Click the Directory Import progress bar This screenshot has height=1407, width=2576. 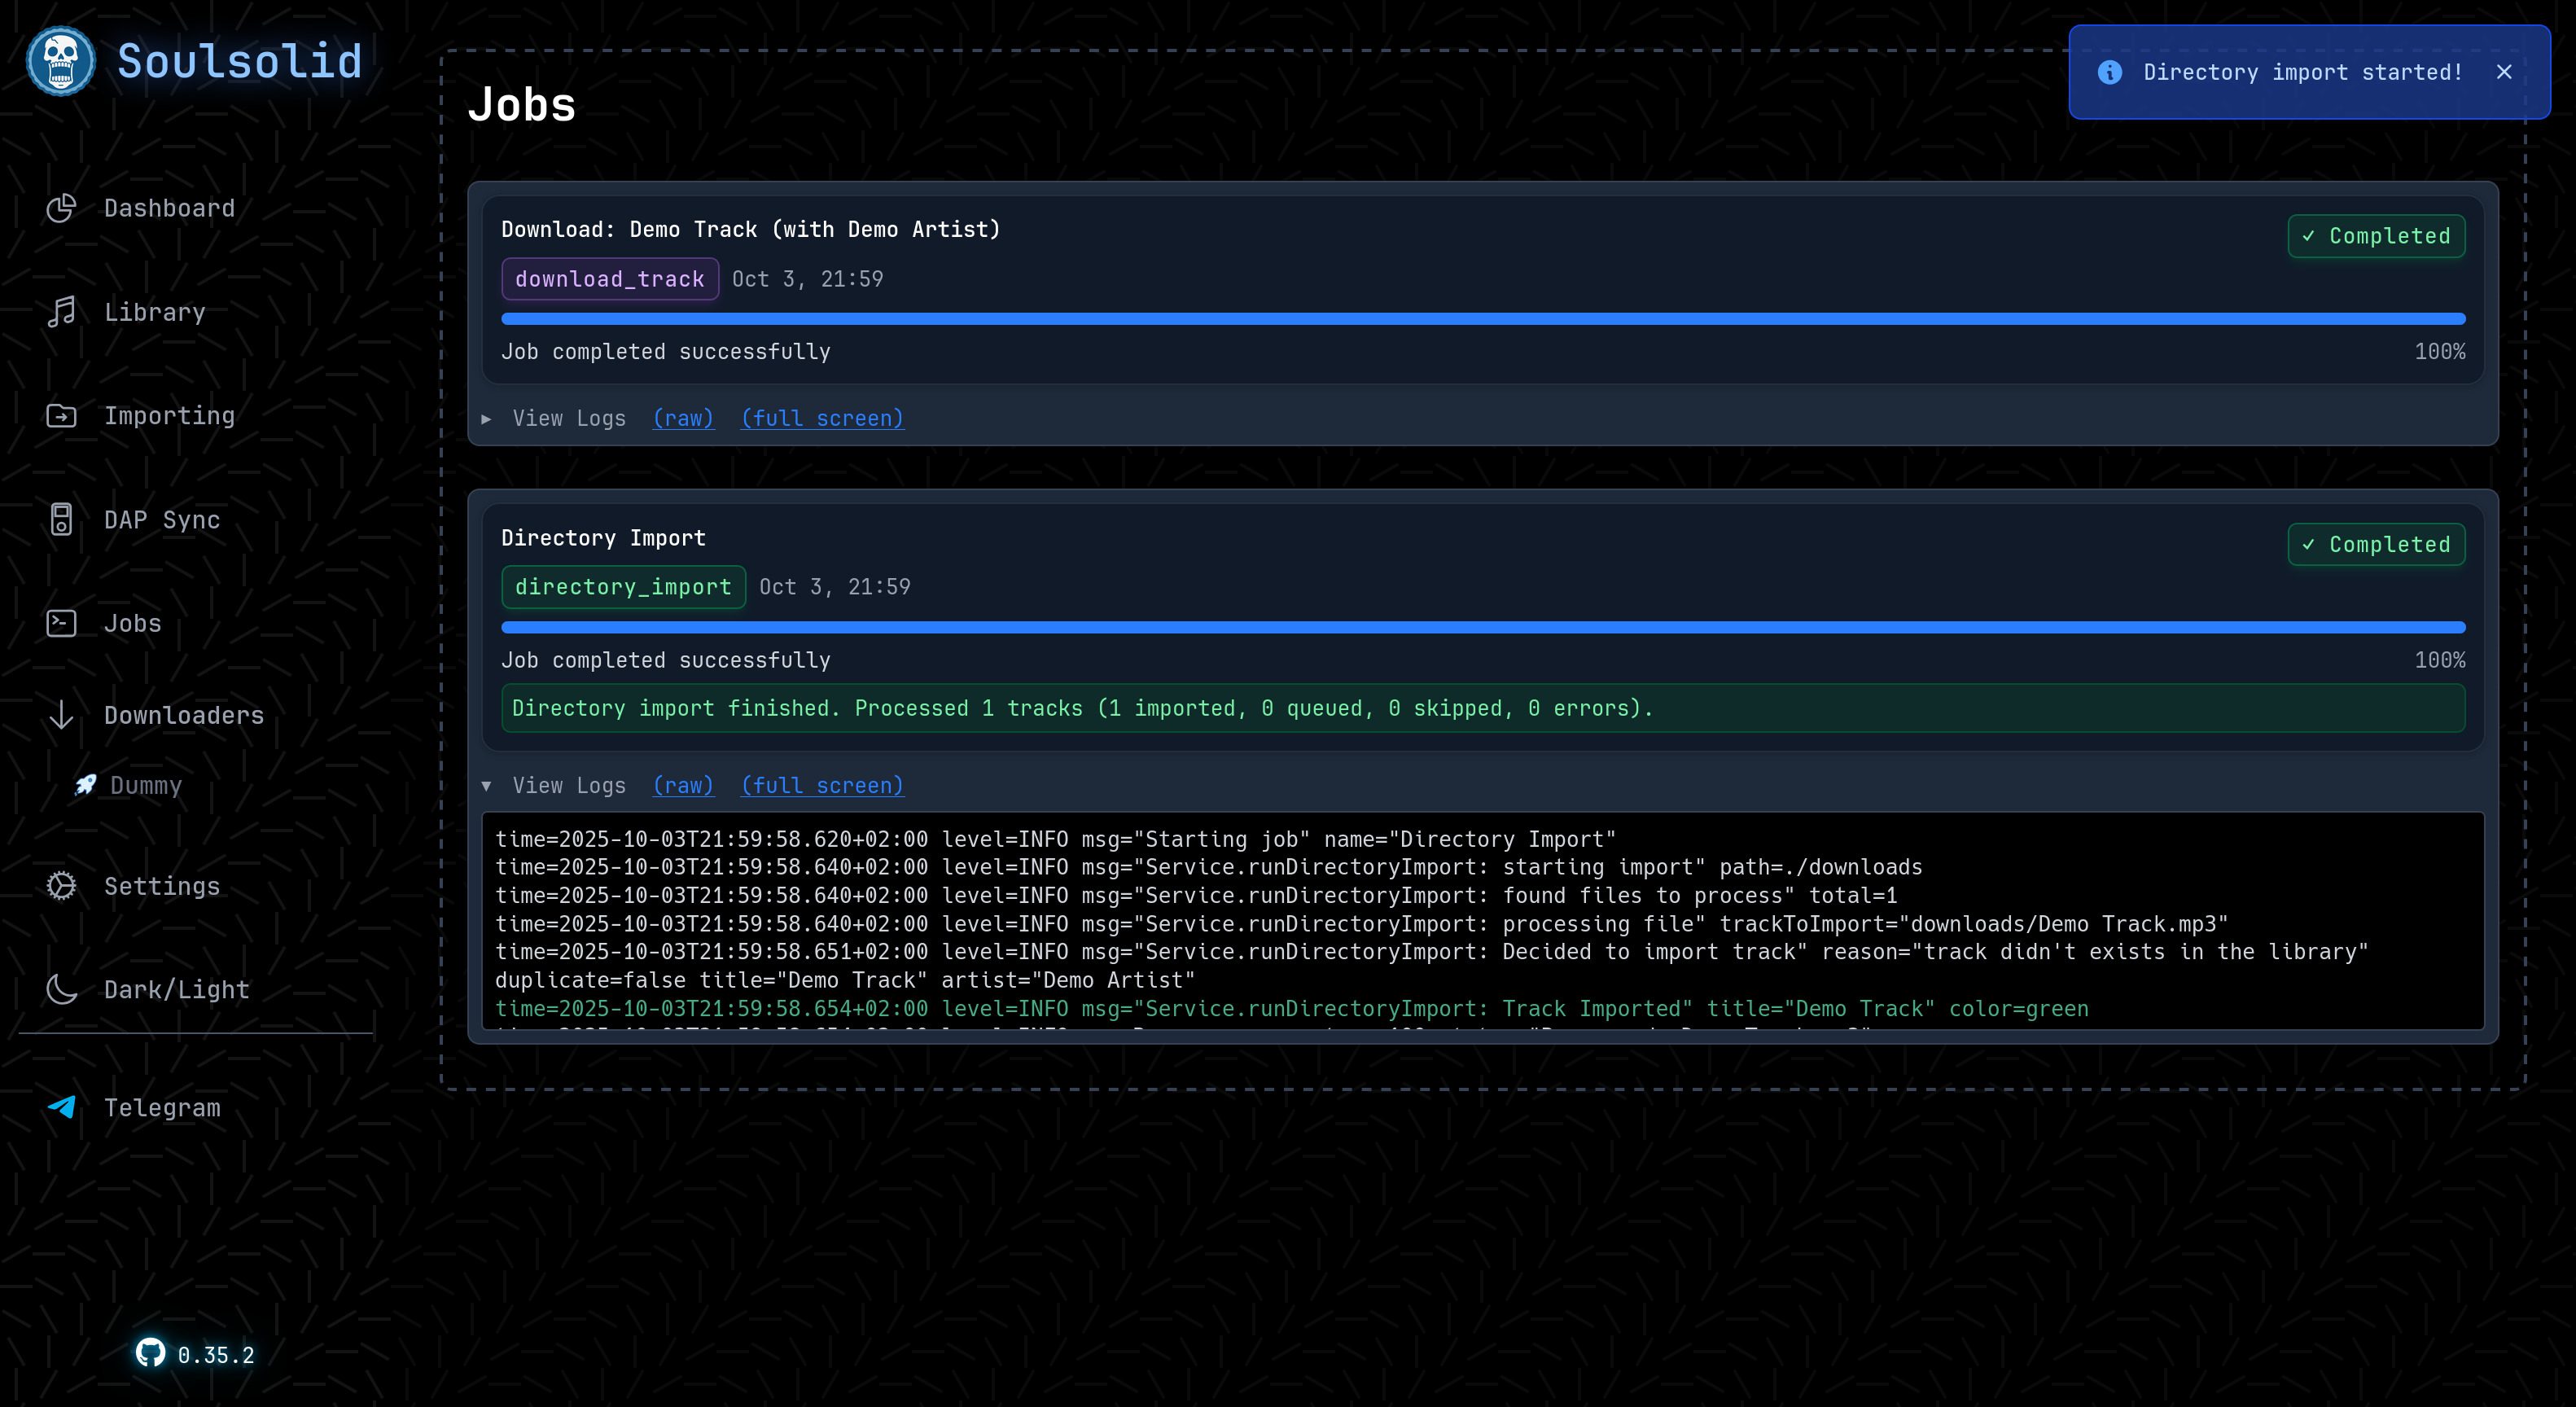pyautogui.click(x=1482, y=628)
